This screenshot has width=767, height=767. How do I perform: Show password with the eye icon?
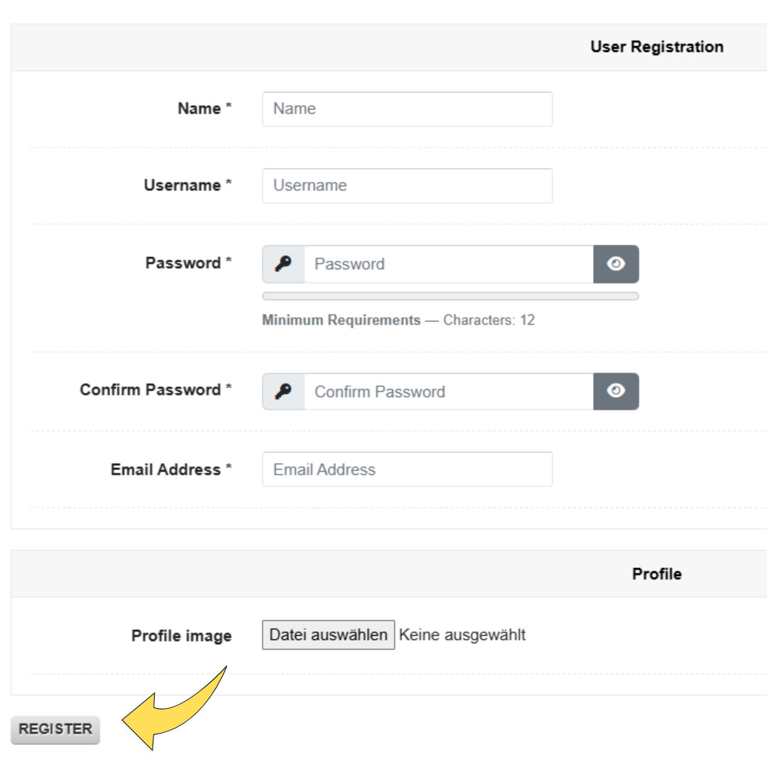tap(616, 264)
